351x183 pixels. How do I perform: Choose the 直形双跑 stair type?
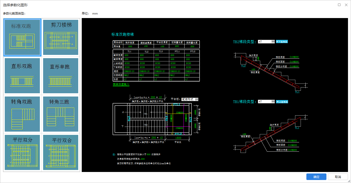click(x=22, y=76)
